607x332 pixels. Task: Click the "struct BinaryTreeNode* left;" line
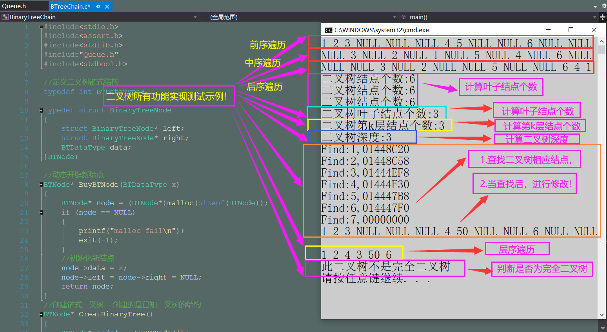(122, 129)
